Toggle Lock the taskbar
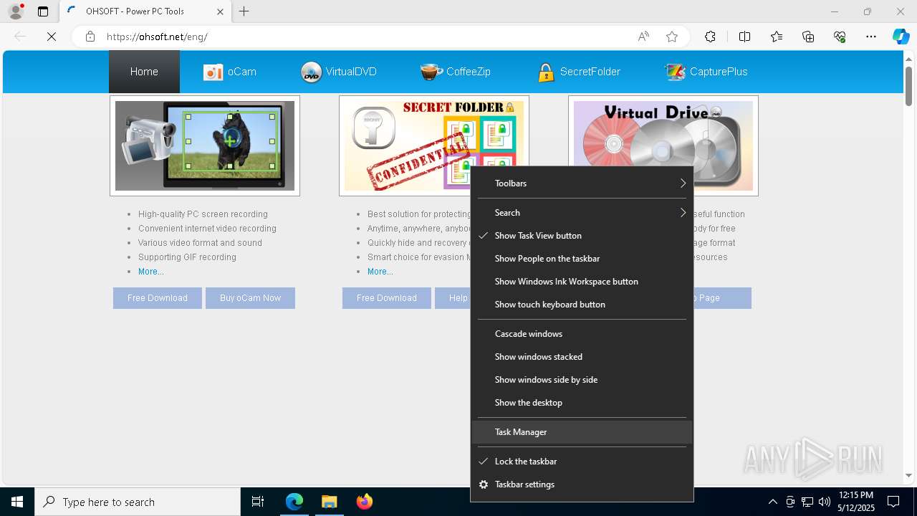The width and height of the screenshot is (917, 516). click(582, 462)
